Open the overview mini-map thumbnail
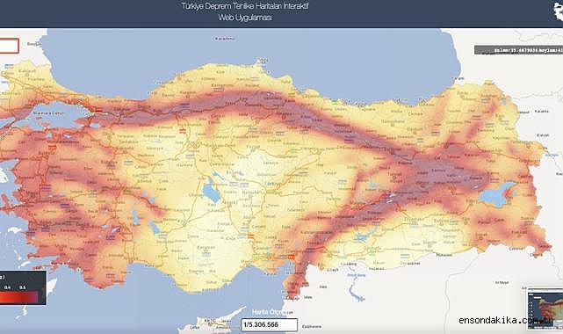Viewport: 563px width, 334px height. pyautogui.click(x=545, y=308)
